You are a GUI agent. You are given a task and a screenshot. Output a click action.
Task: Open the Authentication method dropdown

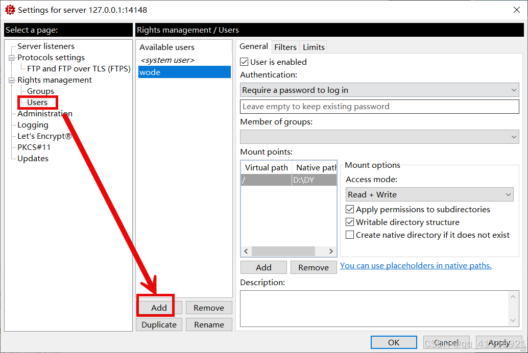click(379, 90)
